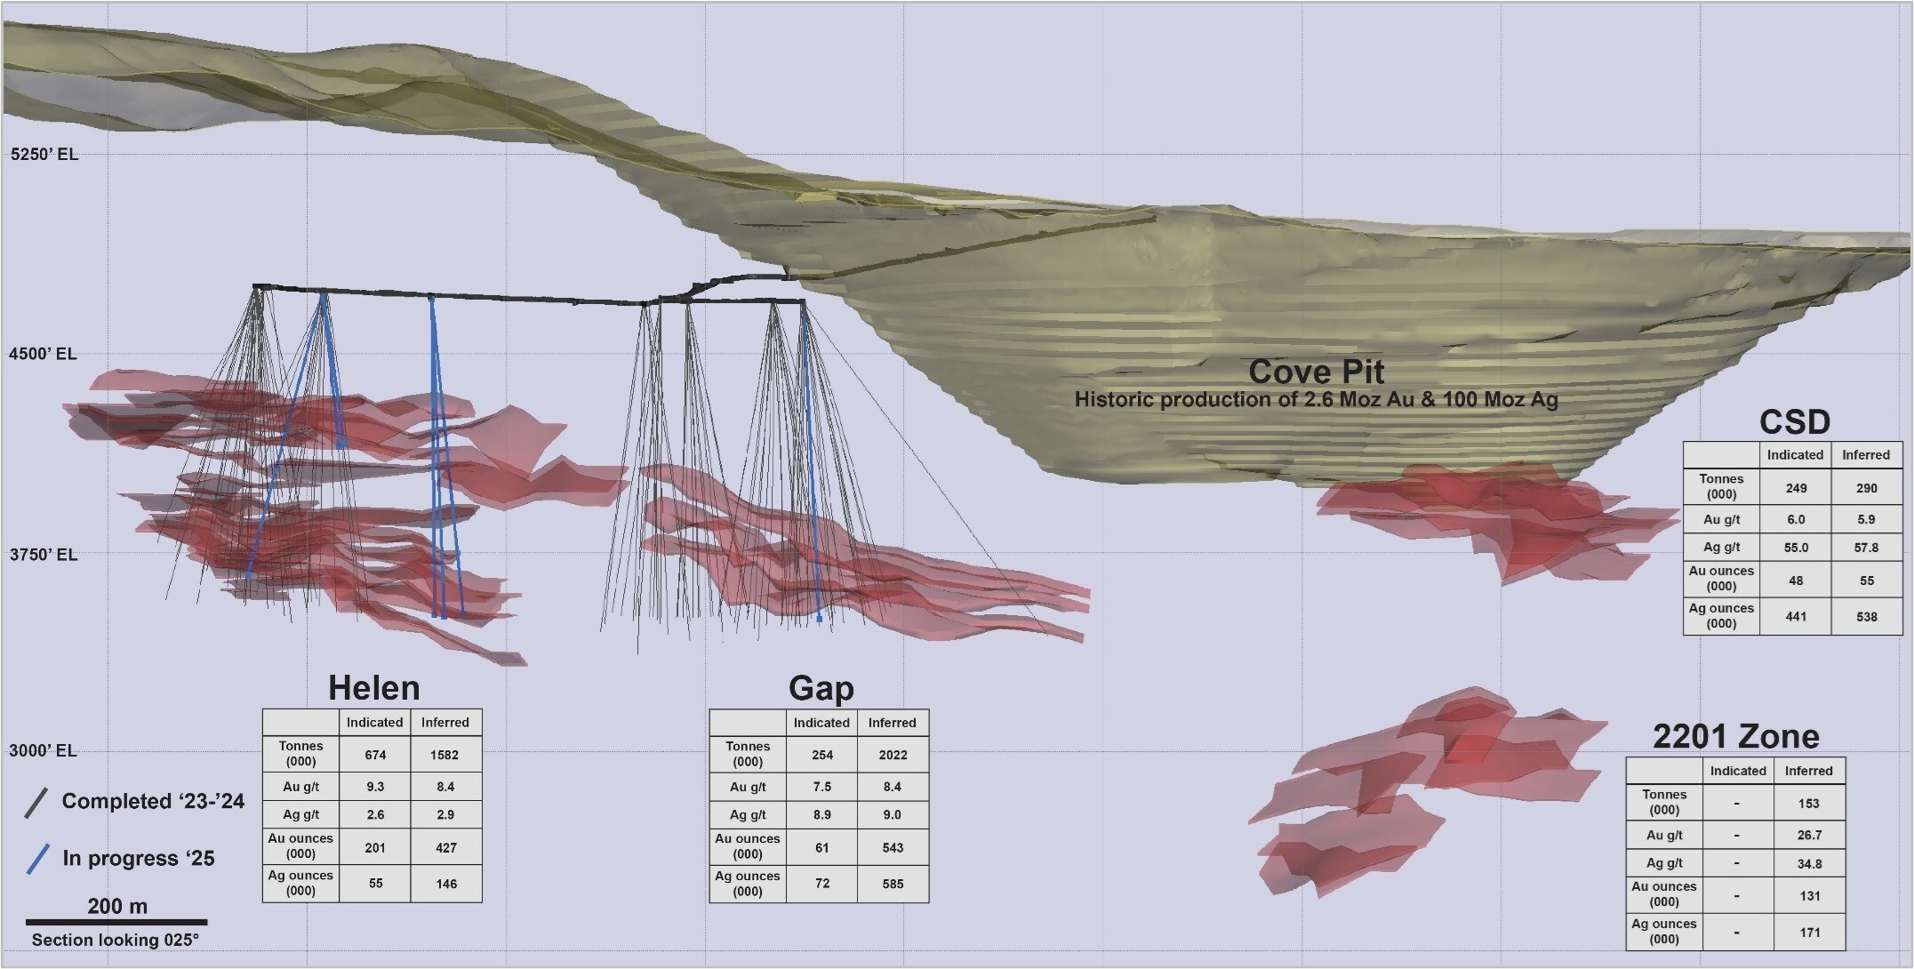
Task: Select the 2201 Zone heading
Action: pyautogui.click(x=1736, y=736)
